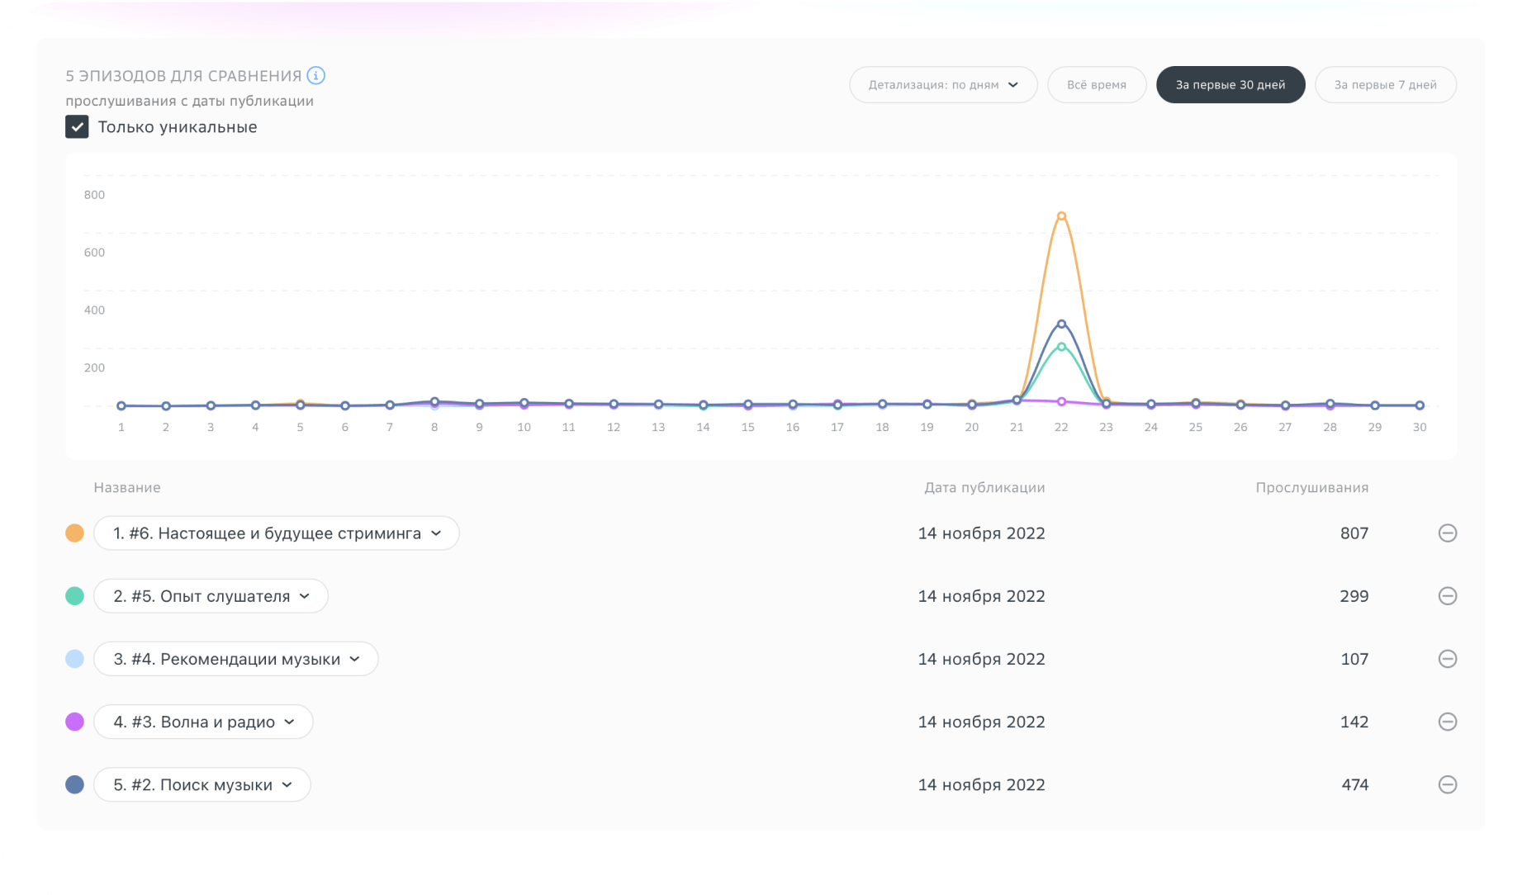Viewport: 1522px width, 895px height.
Task: Expand the #6 Настоящее и будущее стриминга selector
Action: tap(276, 533)
